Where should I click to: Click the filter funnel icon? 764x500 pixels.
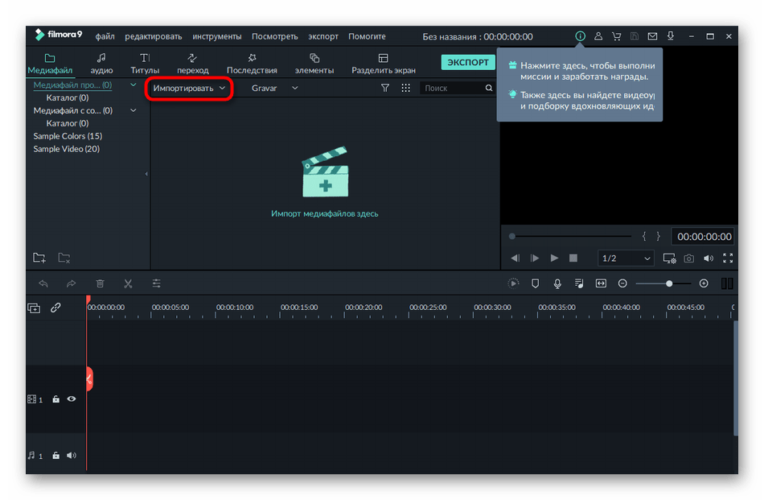point(385,88)
